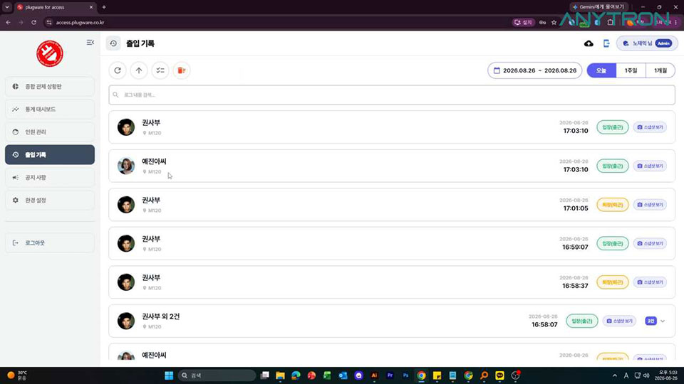Click the cloud upload icon in header
684x384 pixels.
(589, 43)
